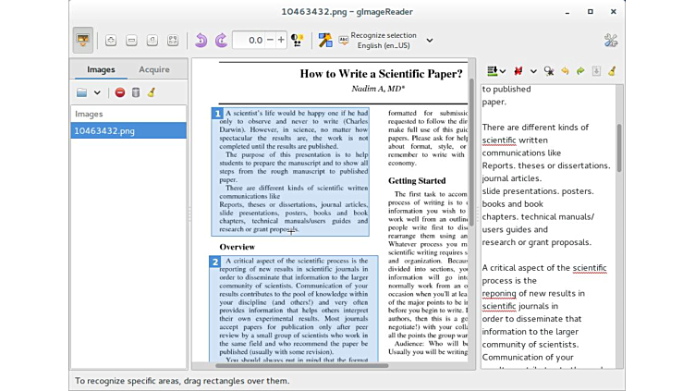Click the original size zoom icon

tap(152, 41)
